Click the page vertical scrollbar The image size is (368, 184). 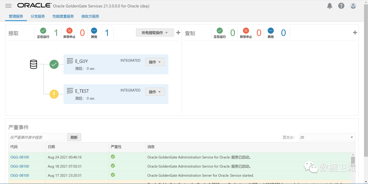[x=366, y=80]
